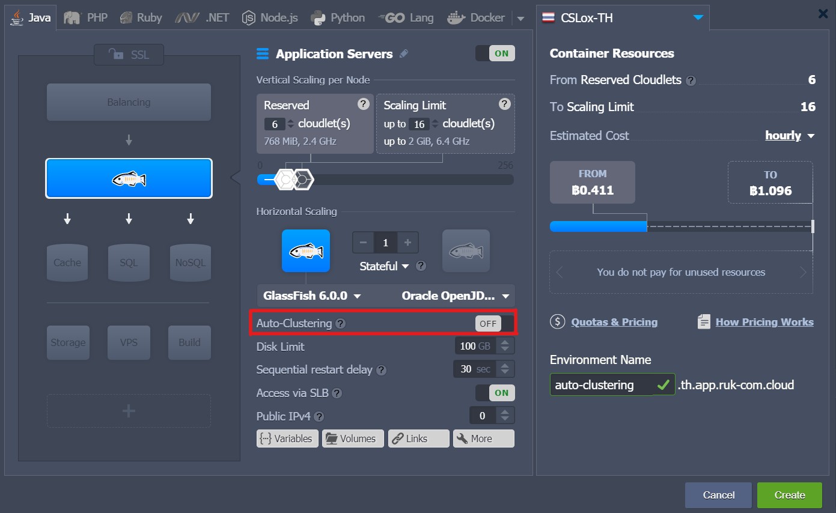
Task: Click the Auto-Clustering help question mark
Action: (341, 324)
